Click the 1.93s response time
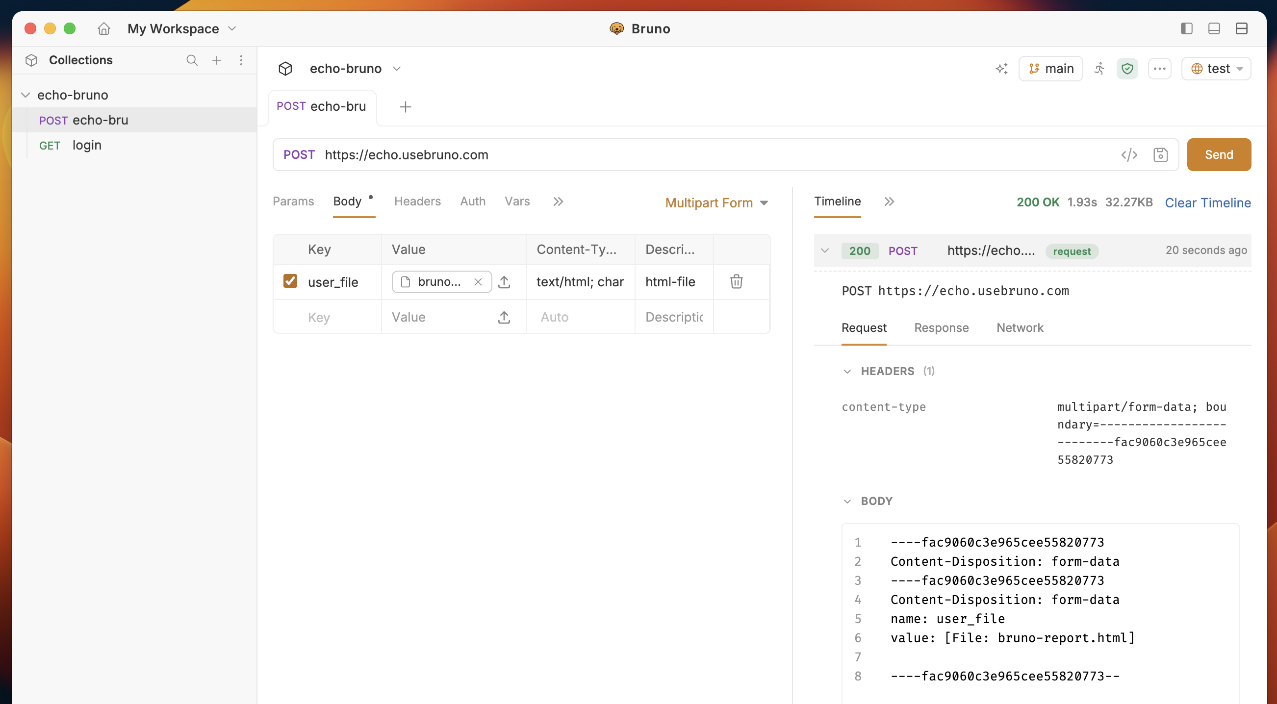The height and width of the screenshot is (704, 1277). (1082, 202)
